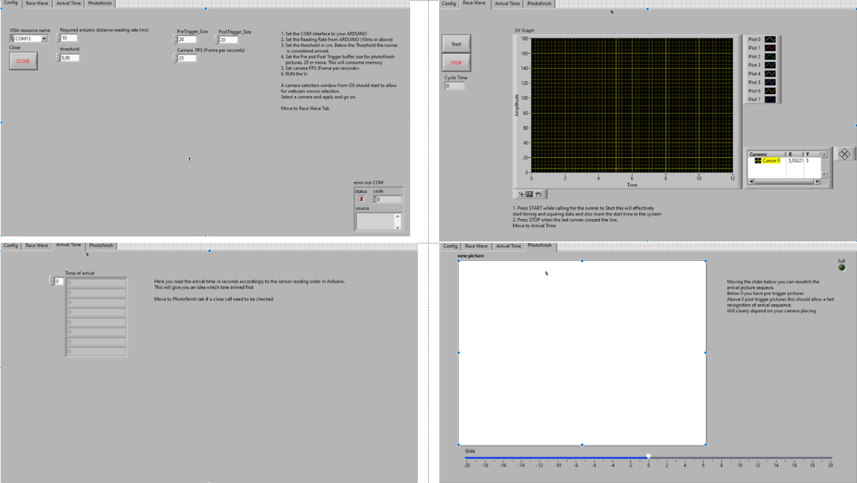
Task: Click the X column header in Cursors table
Action: click(x=795, y=154)
